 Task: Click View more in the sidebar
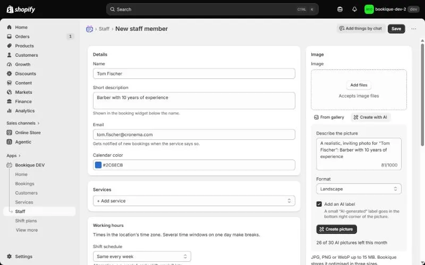[27, 230]
